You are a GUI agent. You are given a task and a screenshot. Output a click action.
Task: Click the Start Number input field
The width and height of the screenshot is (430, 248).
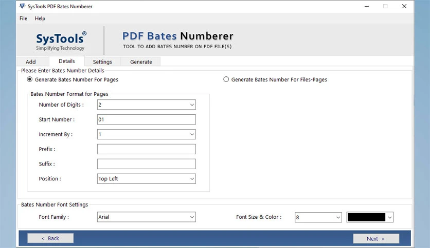point(147,119)
